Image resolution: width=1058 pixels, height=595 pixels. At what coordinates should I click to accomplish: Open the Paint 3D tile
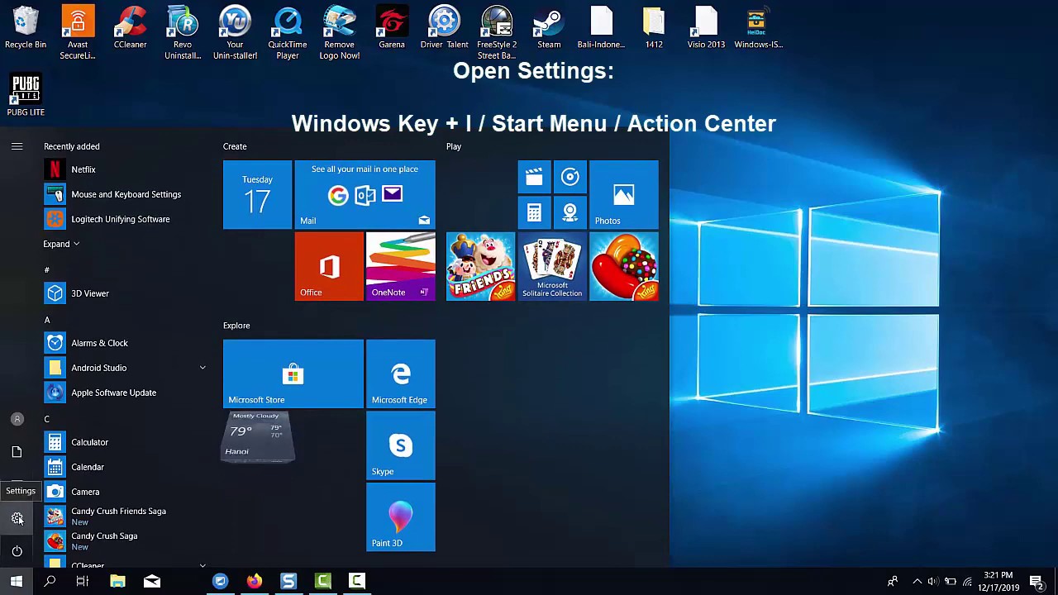point(400,517)
